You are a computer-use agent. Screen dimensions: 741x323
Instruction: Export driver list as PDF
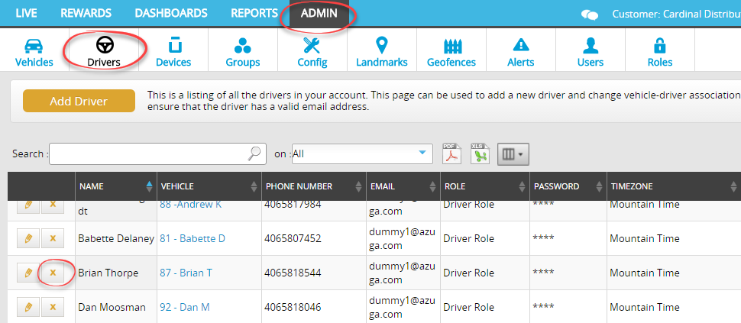coord(451,154)
